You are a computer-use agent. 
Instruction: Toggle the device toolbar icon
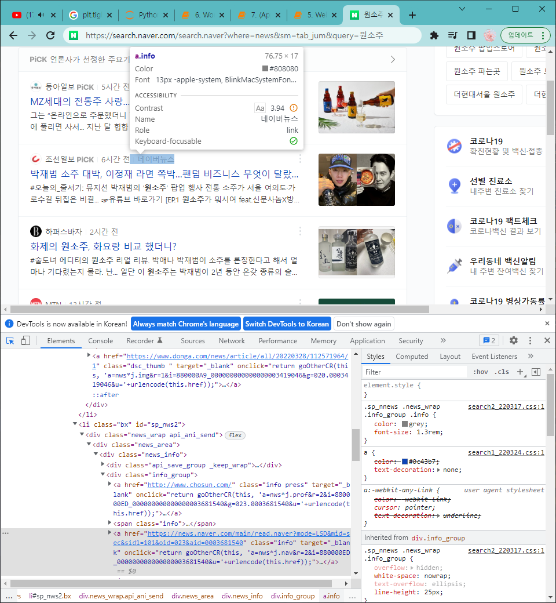point(25,341)
